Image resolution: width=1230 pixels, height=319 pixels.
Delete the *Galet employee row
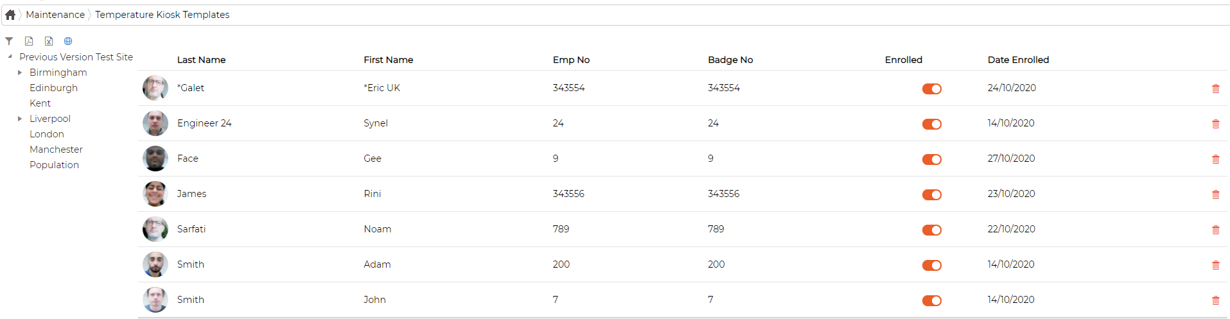[1215, 89]
